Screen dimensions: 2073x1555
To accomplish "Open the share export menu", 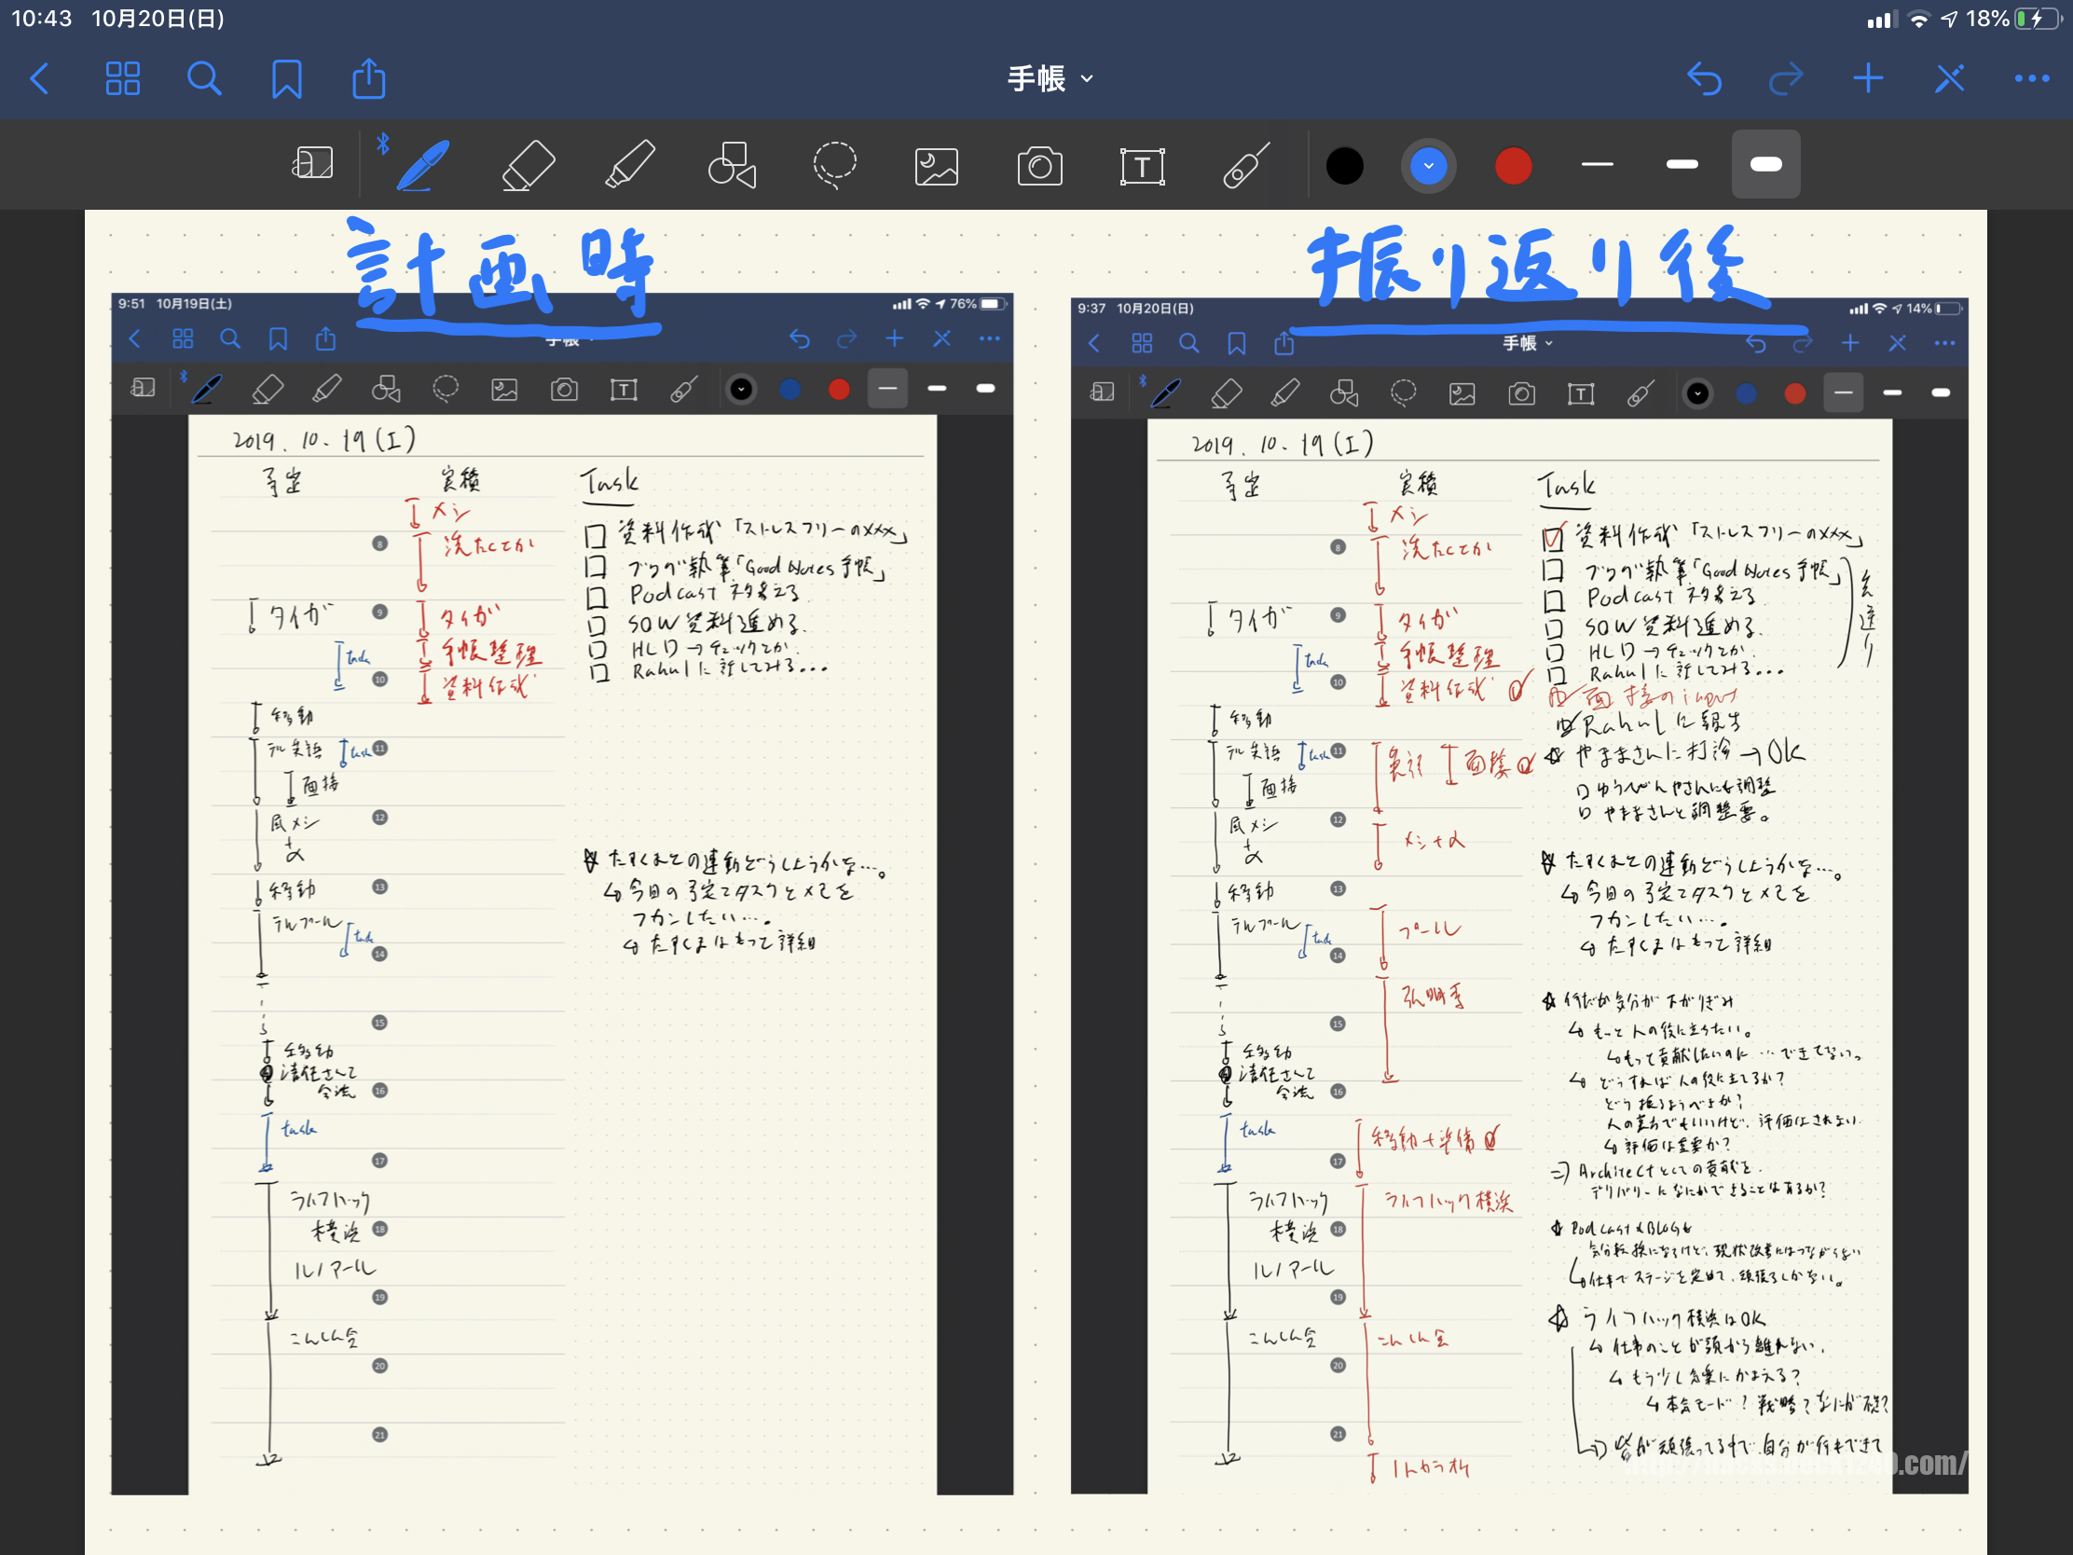I will pyautogui.click(x=369, y=78).
